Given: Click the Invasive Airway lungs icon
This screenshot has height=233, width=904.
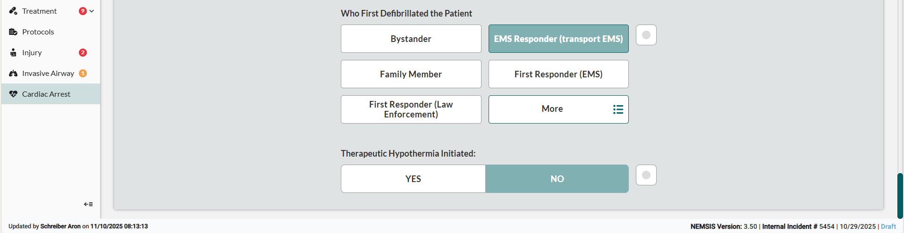Looking at the screenshot, I should (13, 73).
